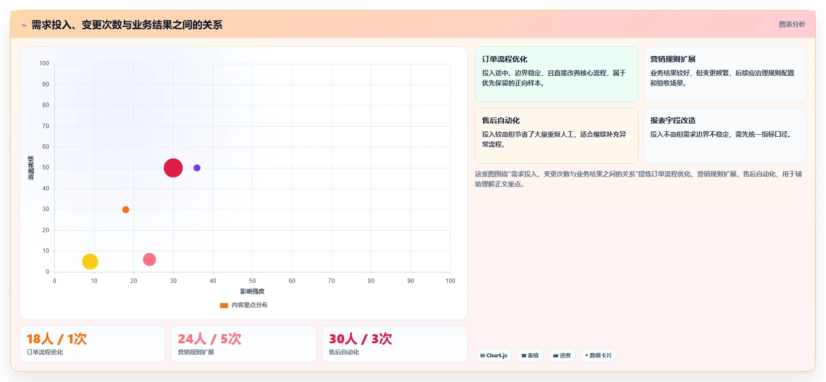Select the pink bubble near the bottom
Viewport: 826px width, 382px height.
[x=149, y=259]
